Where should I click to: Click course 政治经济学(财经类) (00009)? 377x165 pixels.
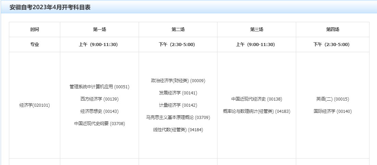coord(178,80)
